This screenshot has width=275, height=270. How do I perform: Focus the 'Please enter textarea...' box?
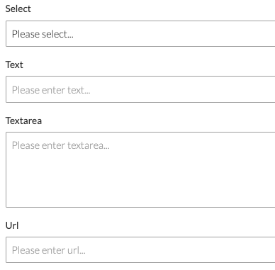pos(140,169)
